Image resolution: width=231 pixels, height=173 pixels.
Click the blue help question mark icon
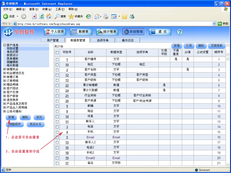[179, 32]
